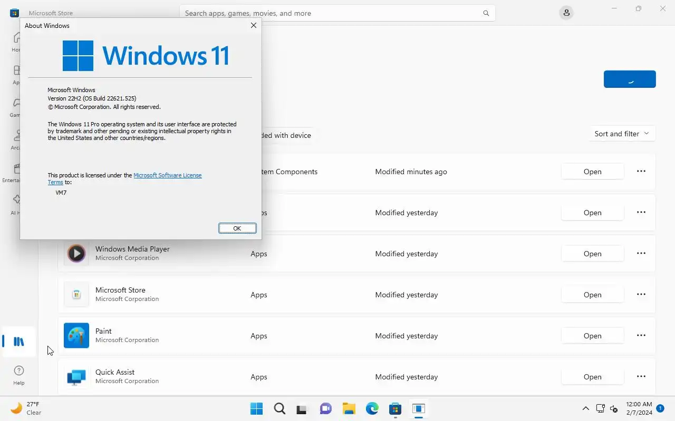Open the user profile icon in Microsoft Store

click(x=566, y=13)
